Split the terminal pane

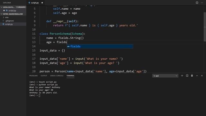coord(187,76)
